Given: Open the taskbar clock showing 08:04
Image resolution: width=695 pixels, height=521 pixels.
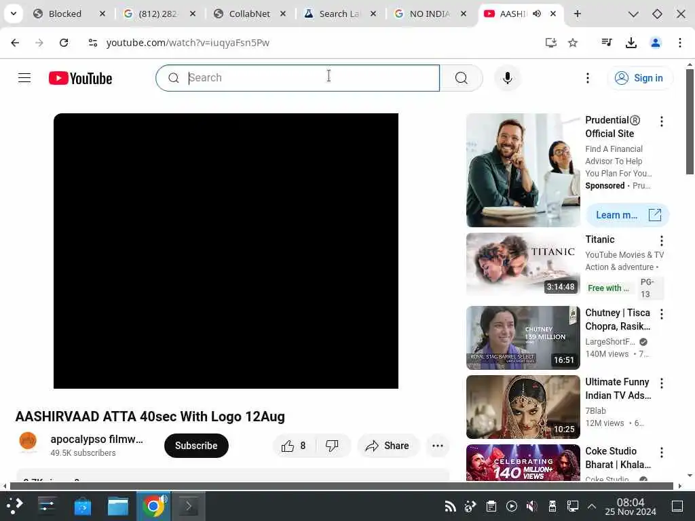Looking at the screenshot, I should click(631, 506).
